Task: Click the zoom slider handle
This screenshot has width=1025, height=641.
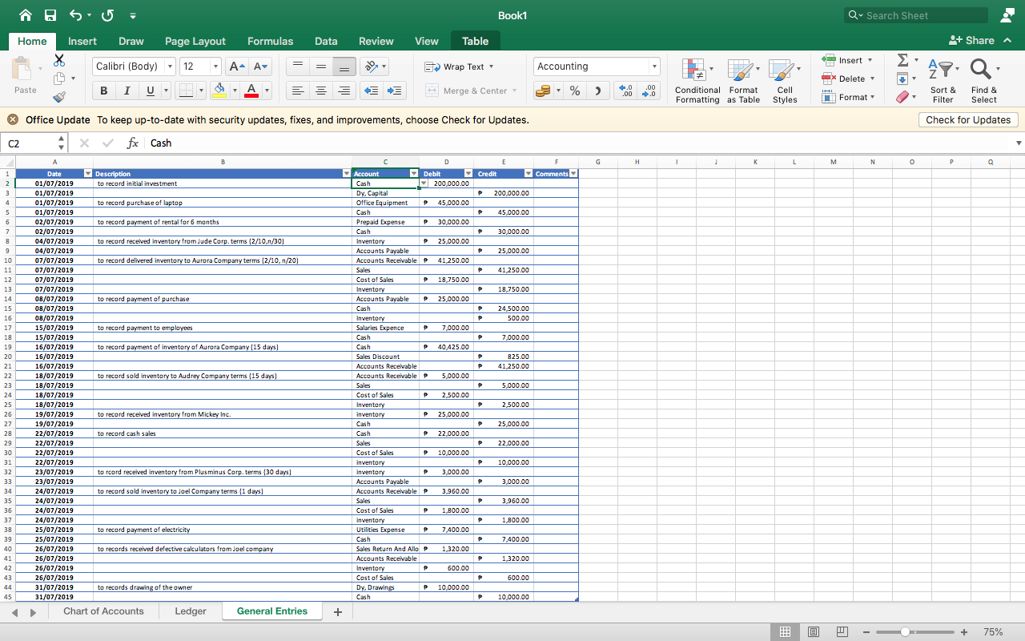Action: tap(905, 632)
